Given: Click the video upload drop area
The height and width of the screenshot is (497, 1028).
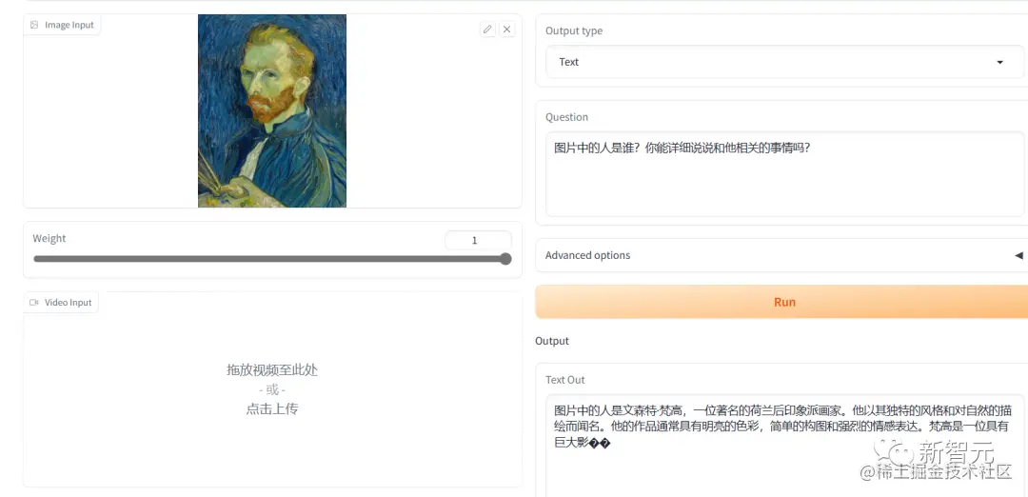Looking at the screenshot, I should [x=273, y=388].
